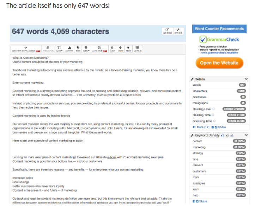Select x3 keyword density option
This screenshot has height=212, width=255.
pos(232,136)
